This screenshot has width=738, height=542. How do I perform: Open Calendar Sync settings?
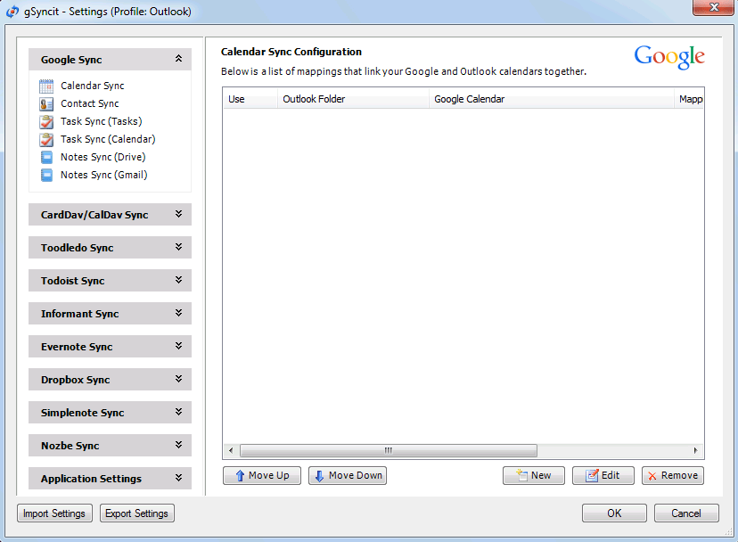tap(93, 86)
